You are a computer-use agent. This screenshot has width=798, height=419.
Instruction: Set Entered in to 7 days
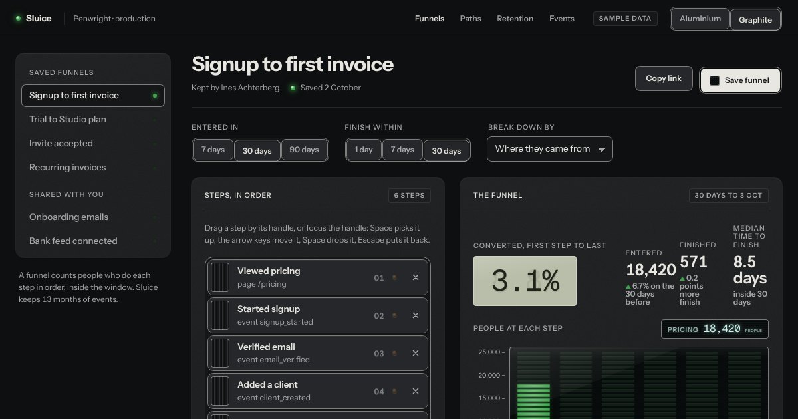click(x=213, y=150)
